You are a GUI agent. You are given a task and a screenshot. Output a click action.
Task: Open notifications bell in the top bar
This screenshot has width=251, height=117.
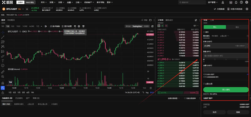(236, 3)
